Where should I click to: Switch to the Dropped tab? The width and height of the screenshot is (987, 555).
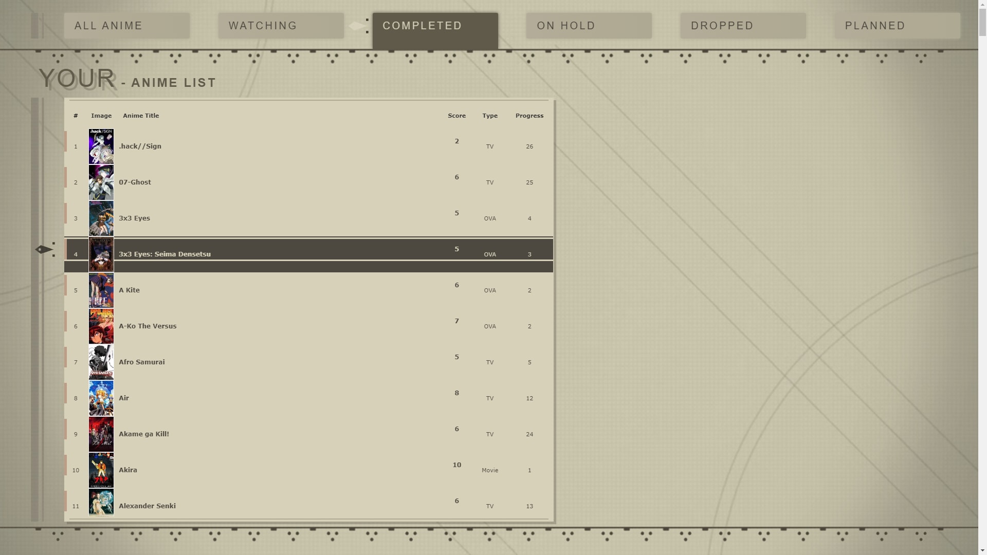point(743,26)
